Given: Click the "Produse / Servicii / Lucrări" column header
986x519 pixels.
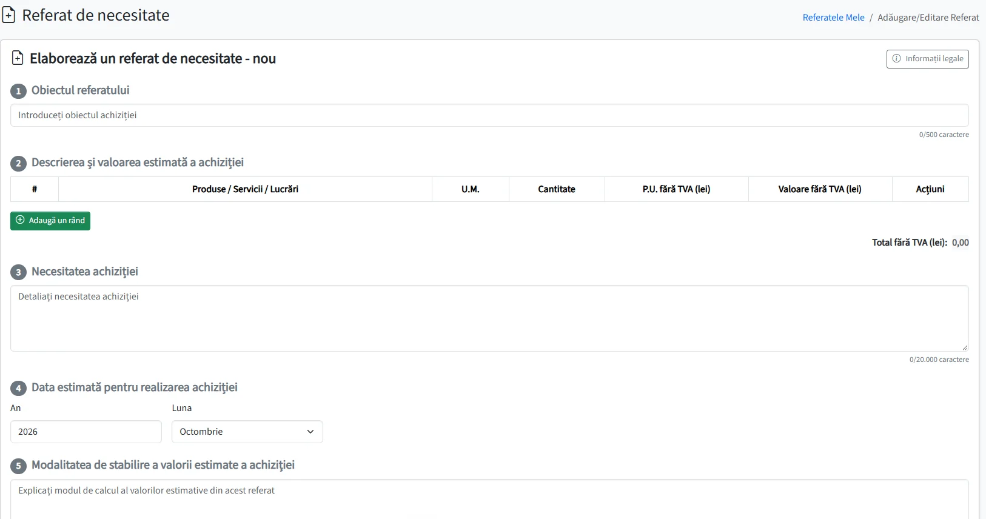Looking at the screenshot, I should (245, 189).
